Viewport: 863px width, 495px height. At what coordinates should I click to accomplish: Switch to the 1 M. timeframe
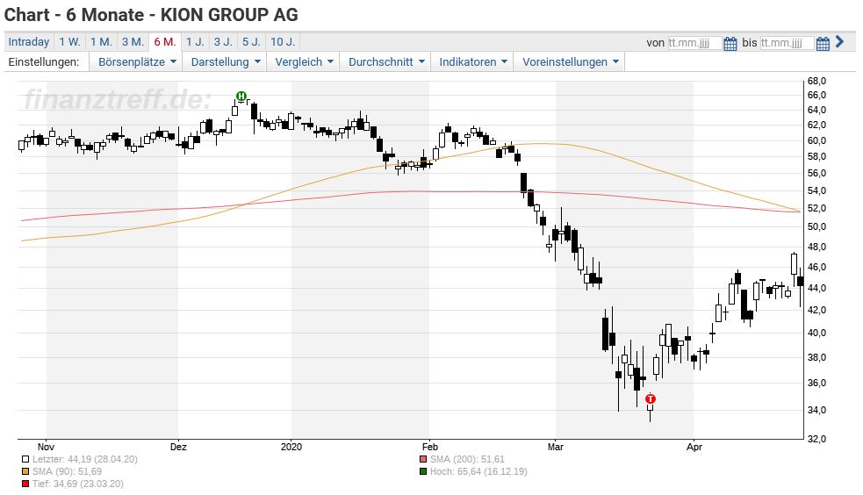point(101,42)
